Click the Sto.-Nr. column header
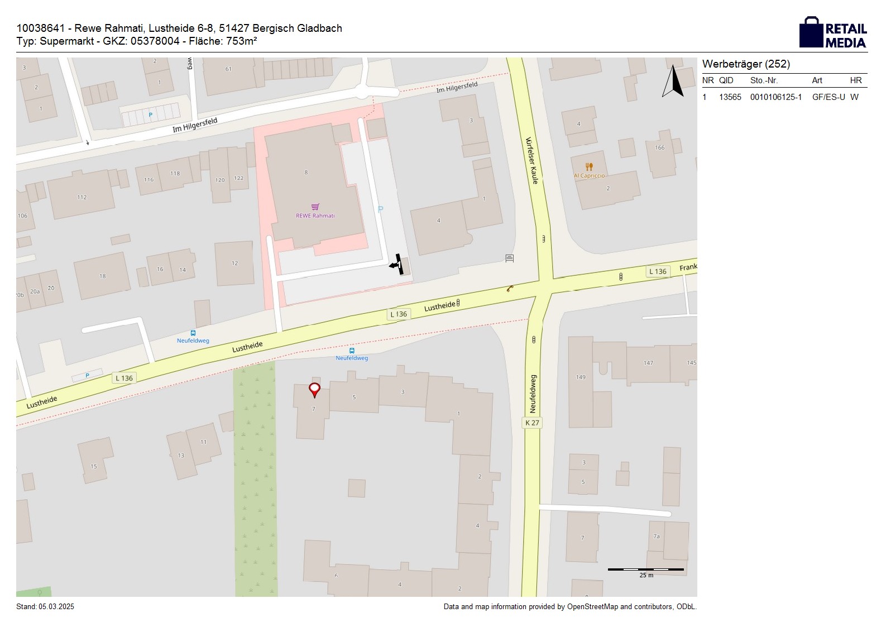Screen dimensions: 886x627 764,80
